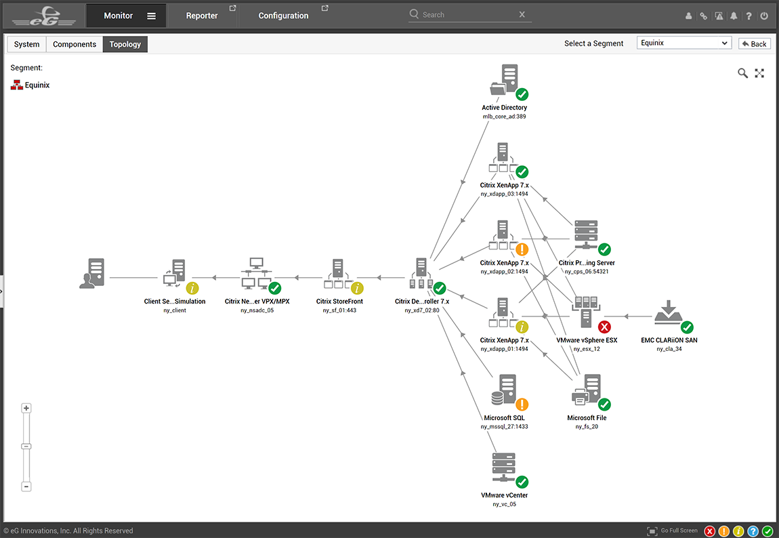
Task: Open the Microsoft File server icon
Action: (586, 390)
